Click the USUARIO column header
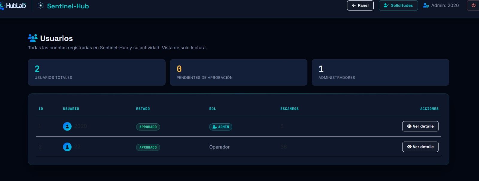The width and height of the screenshot is (479, 181). 71,109
